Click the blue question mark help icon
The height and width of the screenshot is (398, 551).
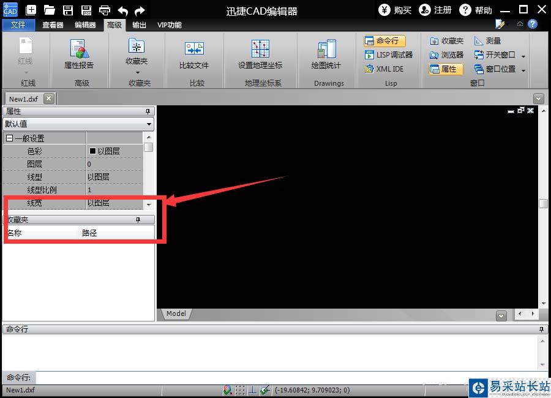coord(533,24)
